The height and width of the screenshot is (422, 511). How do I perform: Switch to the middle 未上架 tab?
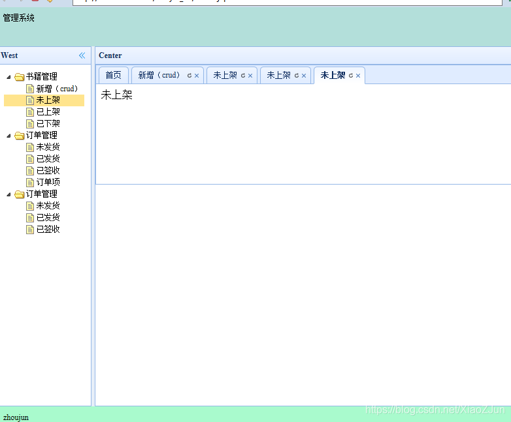tap(278, 76)
